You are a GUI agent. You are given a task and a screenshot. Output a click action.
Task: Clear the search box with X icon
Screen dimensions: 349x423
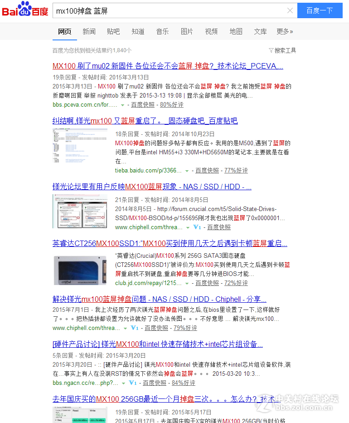click(x=290, y=10)
